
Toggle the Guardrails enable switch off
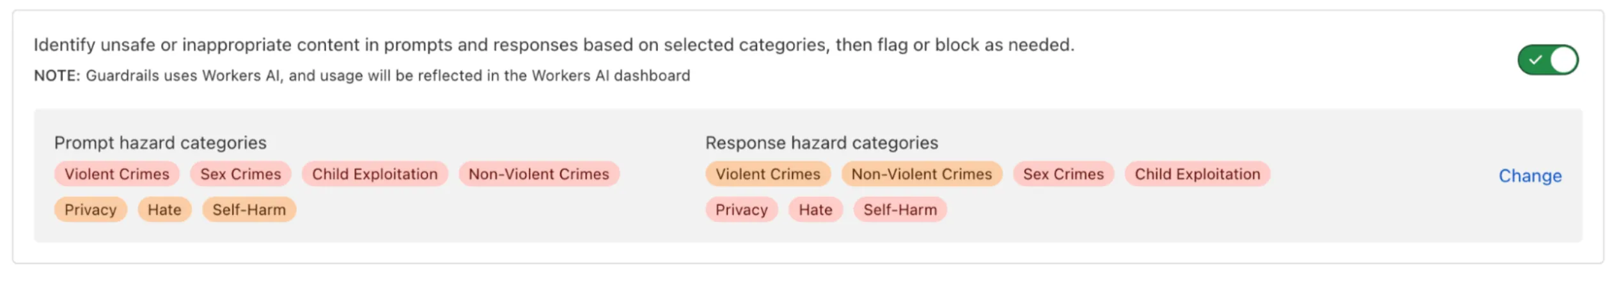tap(1547, 60)
